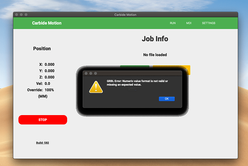Viewport: 248px width, 166px height.
Task: Click the red STOP button
Action: (43, 120)
